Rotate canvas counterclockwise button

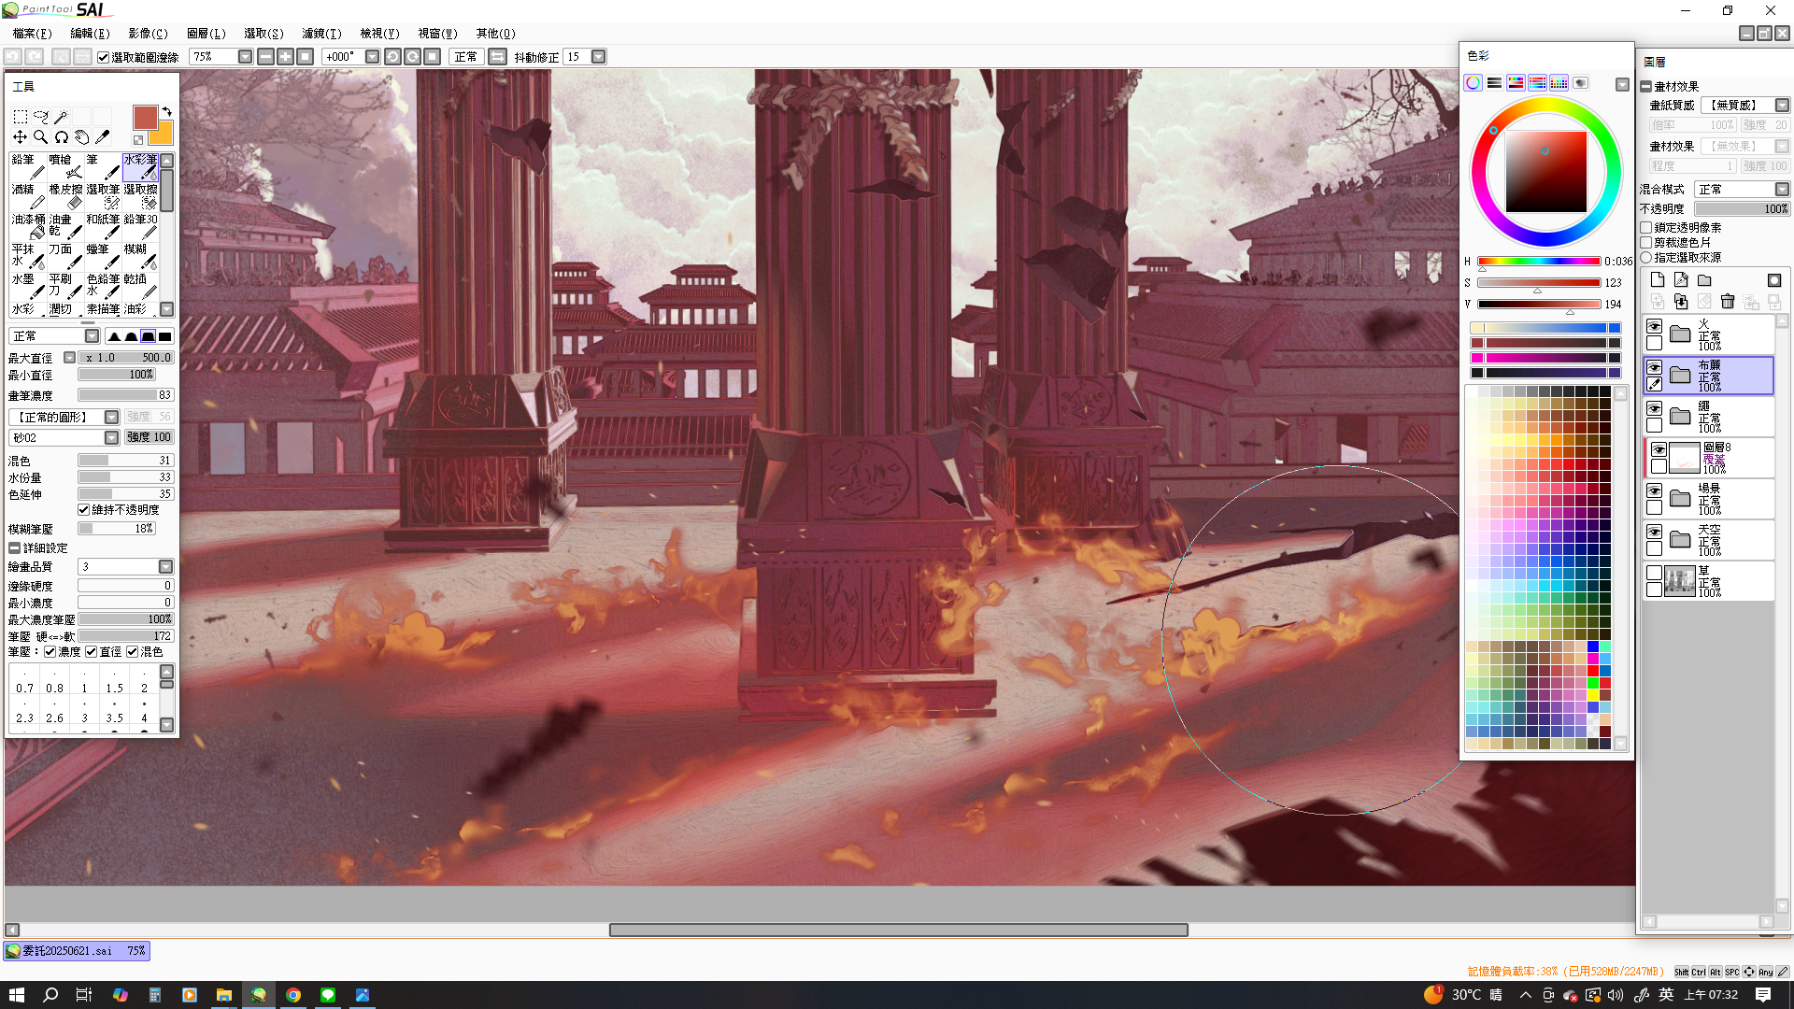(392, 57)
